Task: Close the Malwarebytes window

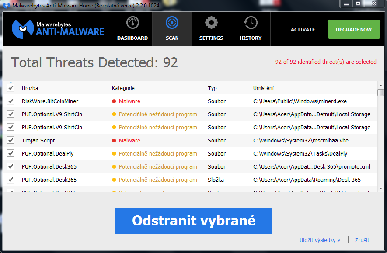Action: (374, 3)
